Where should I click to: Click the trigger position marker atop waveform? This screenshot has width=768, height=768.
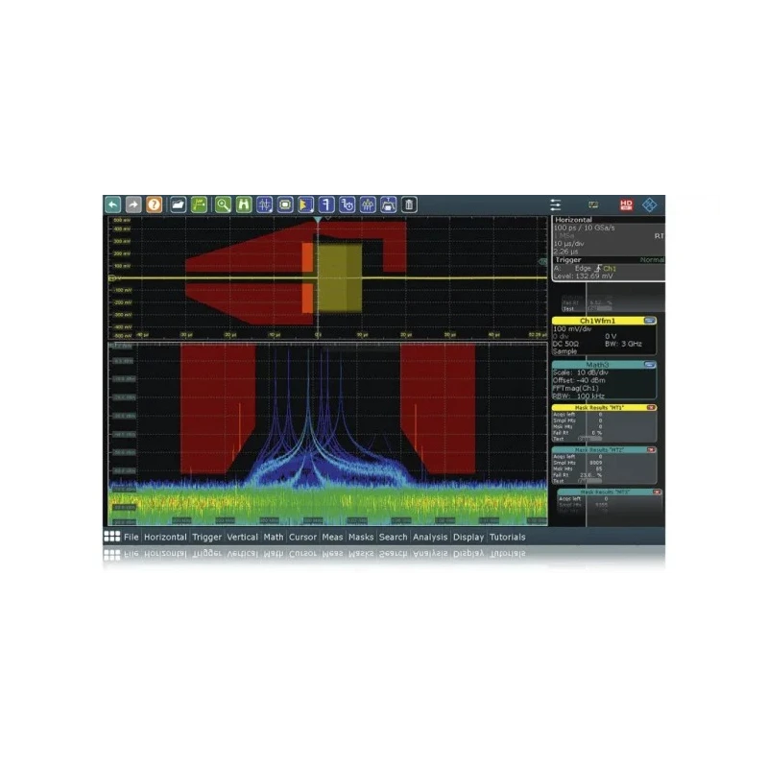318,221
